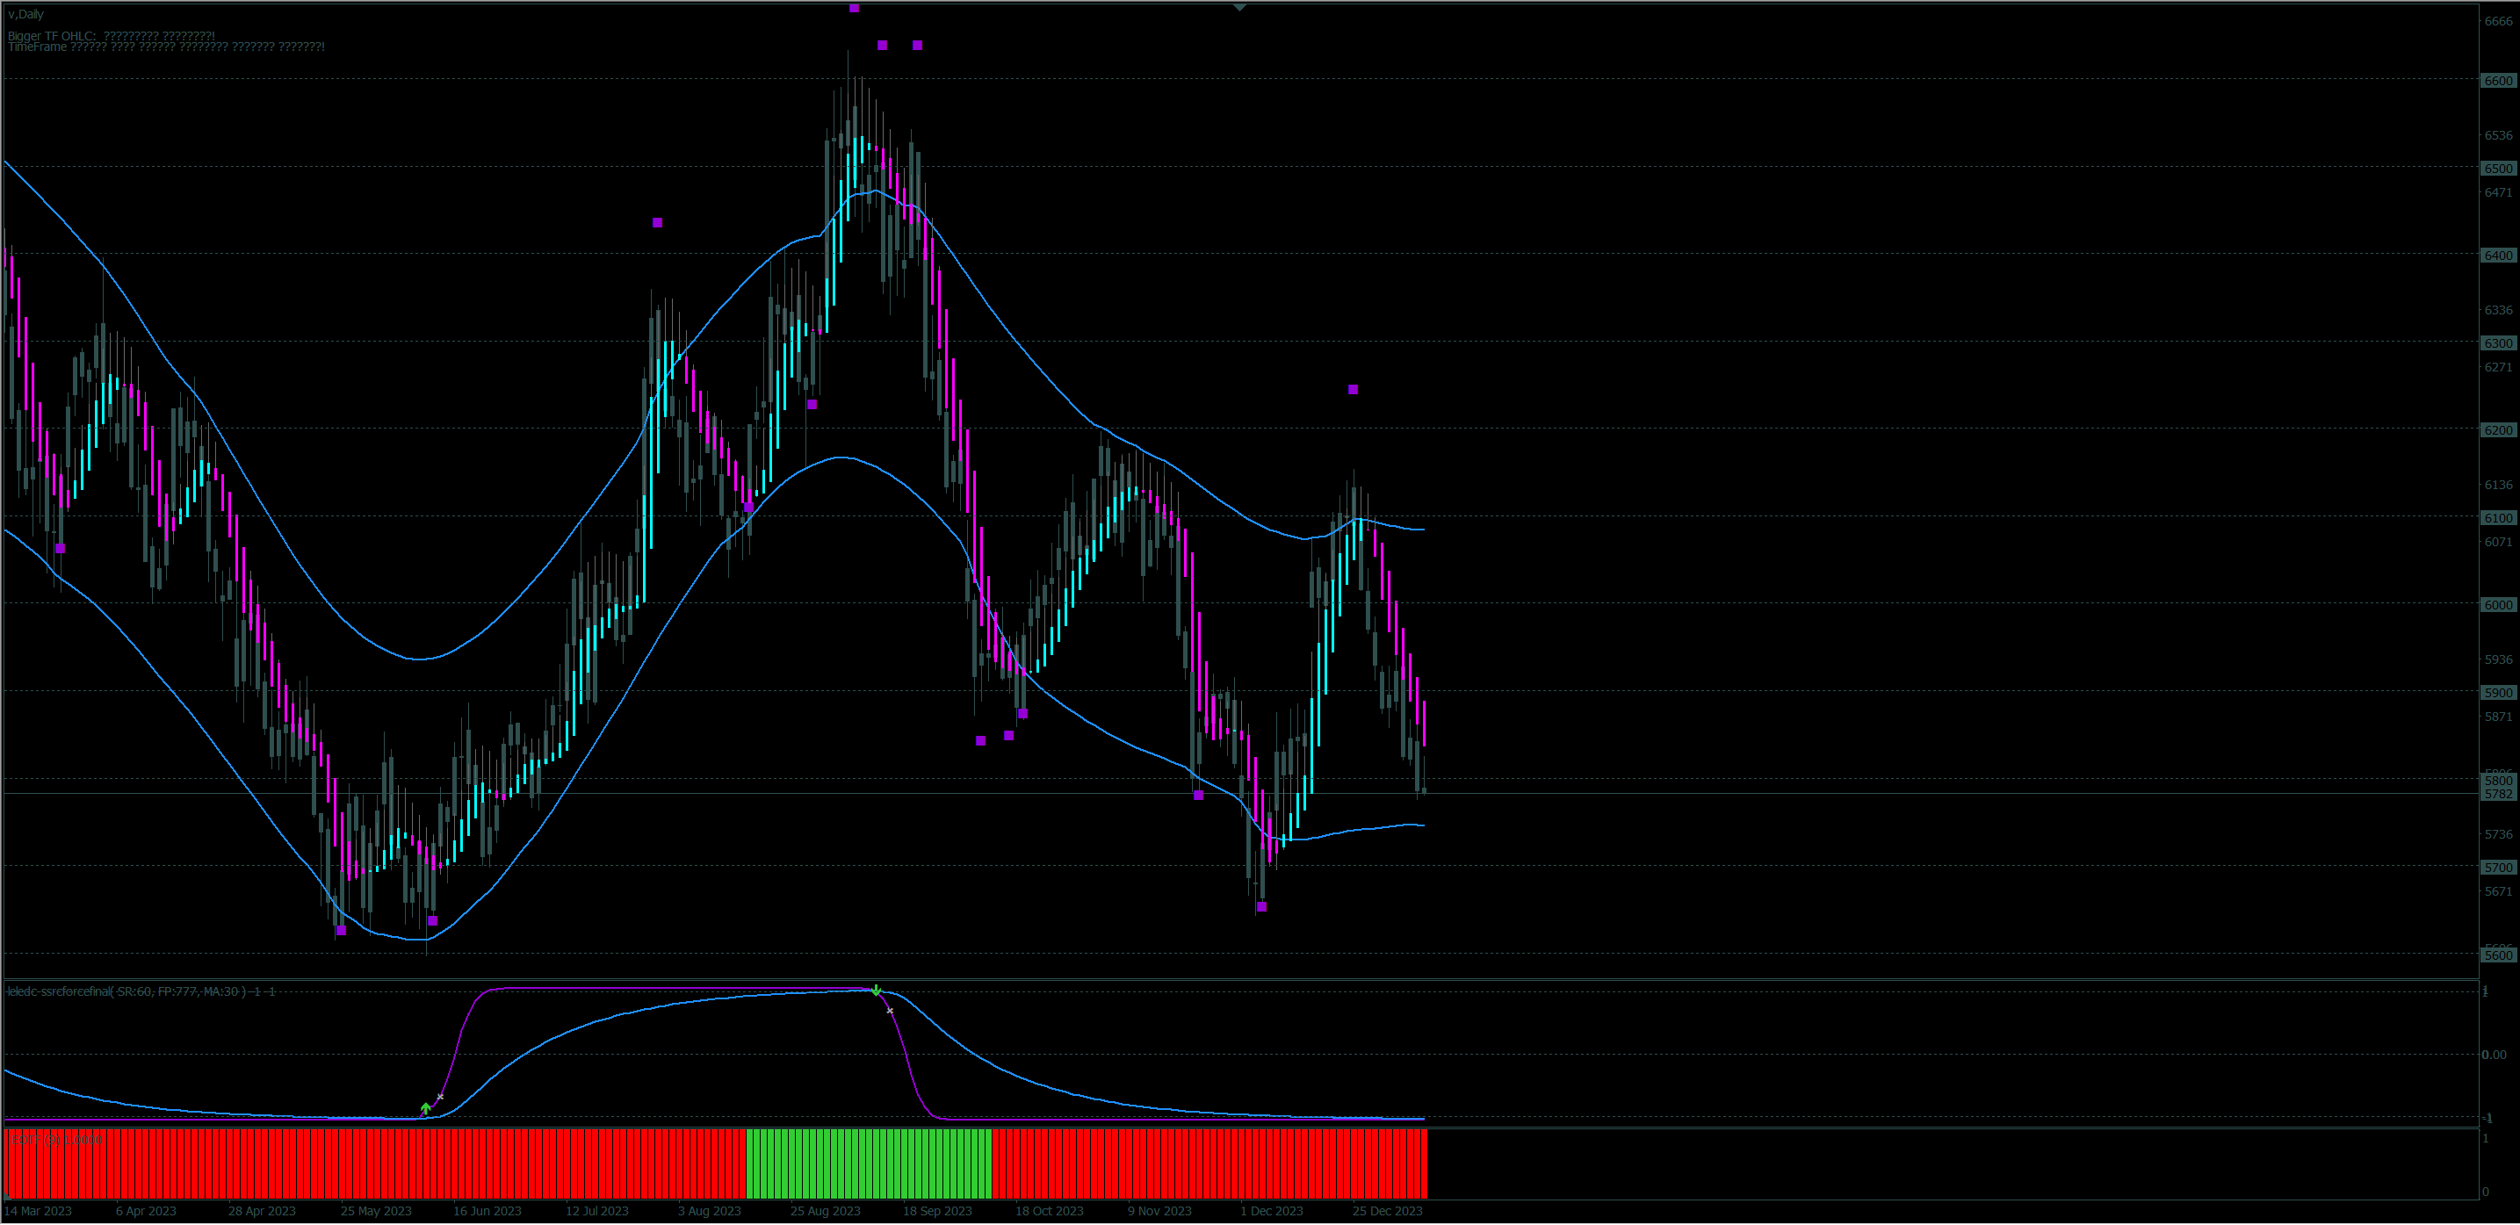Select the purple square above the December 2023 peak
Image resolution: width=2520 pixels, height=1225 pixels.
[1353, 390]
